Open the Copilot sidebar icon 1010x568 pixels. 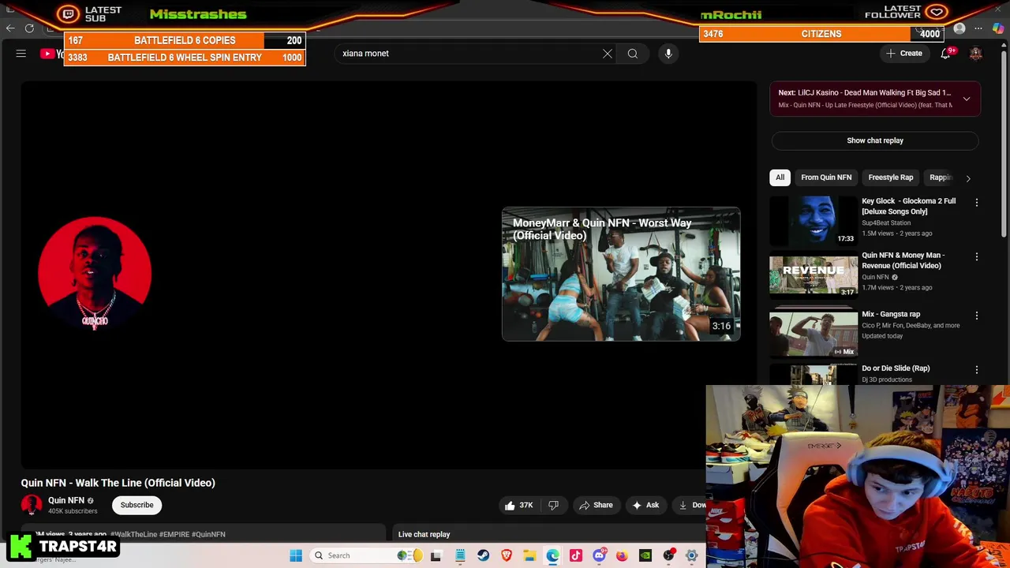tap(998, 29)
